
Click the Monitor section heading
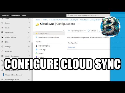(x=39, y=42)
